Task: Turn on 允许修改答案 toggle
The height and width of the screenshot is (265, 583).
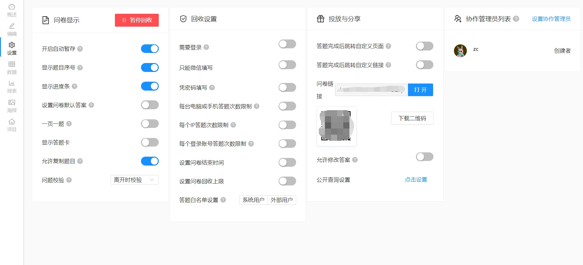Action: click(x=425, y=157)
